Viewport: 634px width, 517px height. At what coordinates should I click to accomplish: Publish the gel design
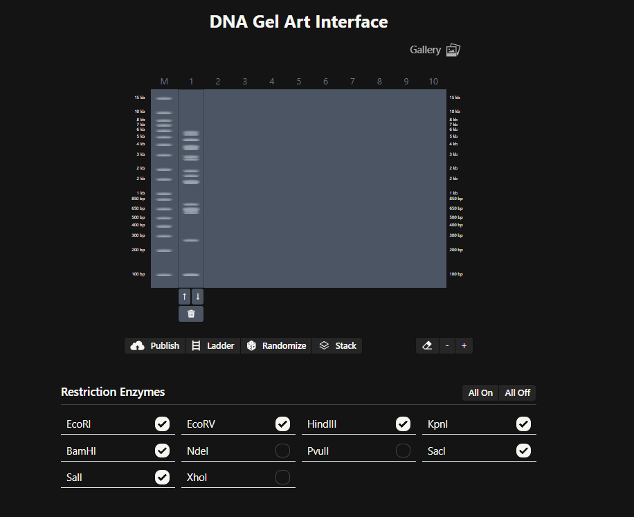click(x=155, y=345)
